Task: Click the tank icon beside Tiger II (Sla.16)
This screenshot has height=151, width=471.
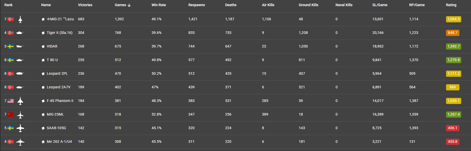Action: point(20,33)
